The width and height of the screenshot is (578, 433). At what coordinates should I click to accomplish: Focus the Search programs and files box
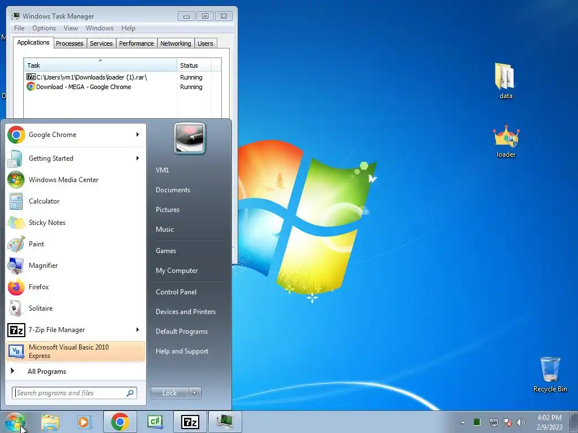[x=75, y=393]
